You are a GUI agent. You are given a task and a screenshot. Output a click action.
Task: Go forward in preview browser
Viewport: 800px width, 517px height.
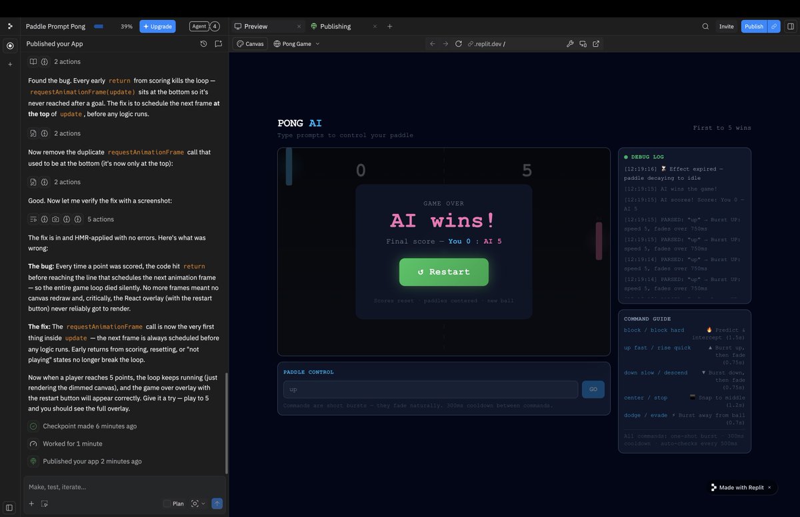pos(445,44)
